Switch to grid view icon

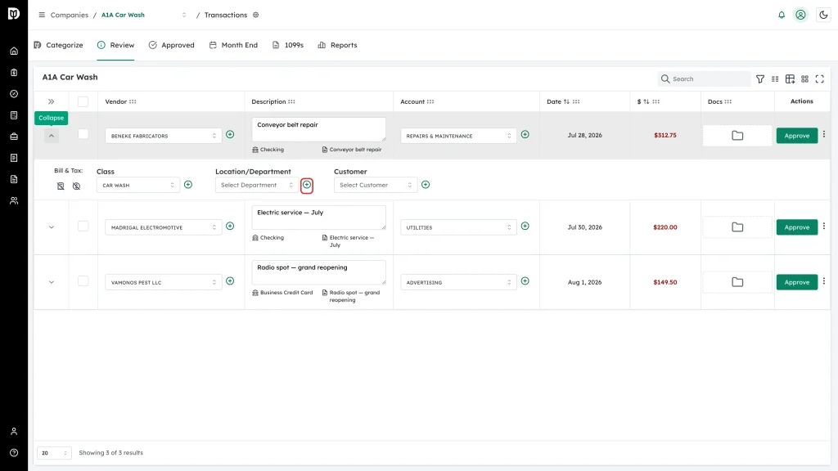click(804, 79)
